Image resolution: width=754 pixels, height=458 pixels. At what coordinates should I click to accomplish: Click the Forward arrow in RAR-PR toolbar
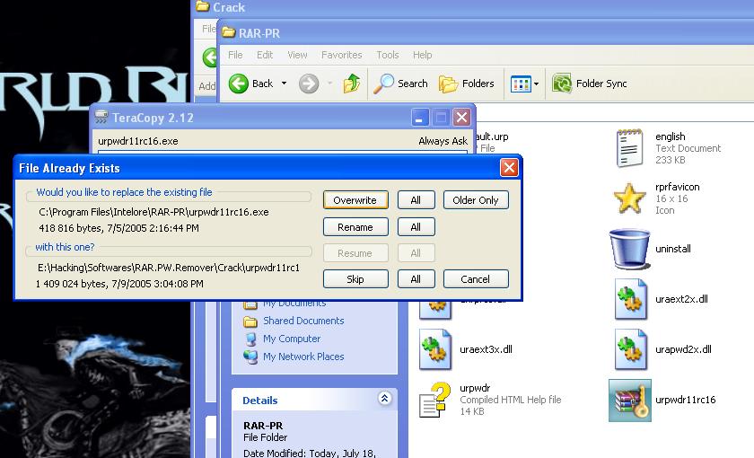[309, 84]
